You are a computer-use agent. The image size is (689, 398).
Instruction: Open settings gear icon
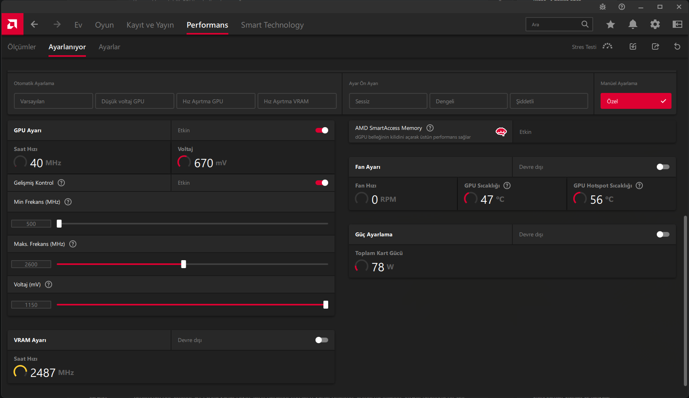point(655,25)
